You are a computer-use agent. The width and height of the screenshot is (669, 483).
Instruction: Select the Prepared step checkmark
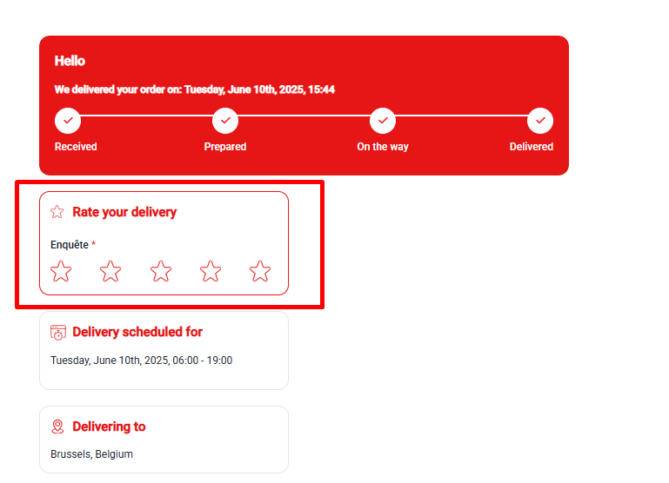[225, 121]
